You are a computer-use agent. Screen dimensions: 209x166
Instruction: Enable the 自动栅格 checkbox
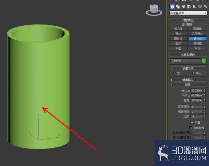[x=178, y=24]
